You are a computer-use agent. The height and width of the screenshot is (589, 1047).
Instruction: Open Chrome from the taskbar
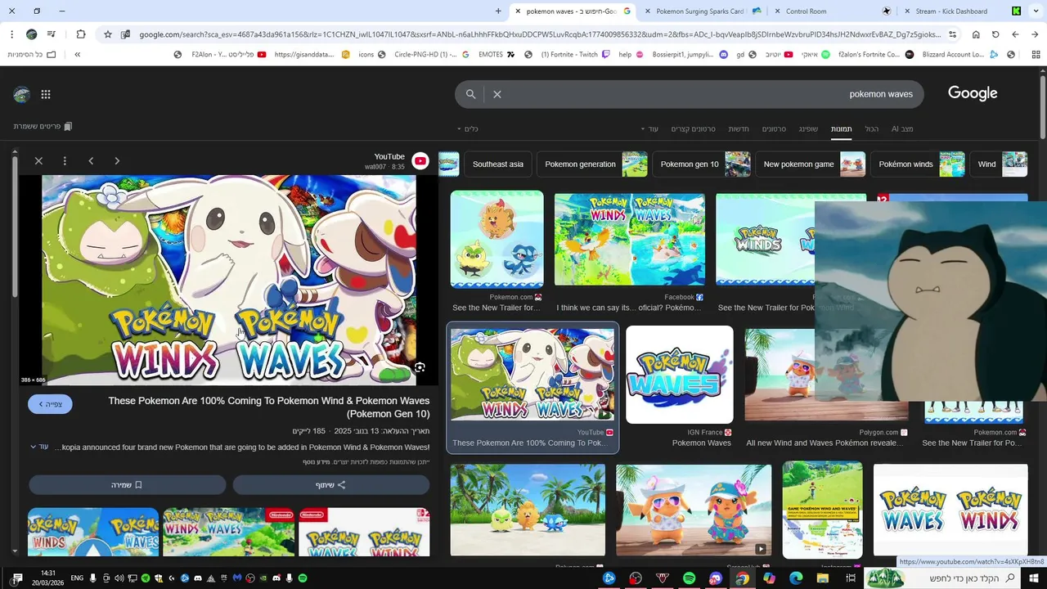tap(742, 578)
